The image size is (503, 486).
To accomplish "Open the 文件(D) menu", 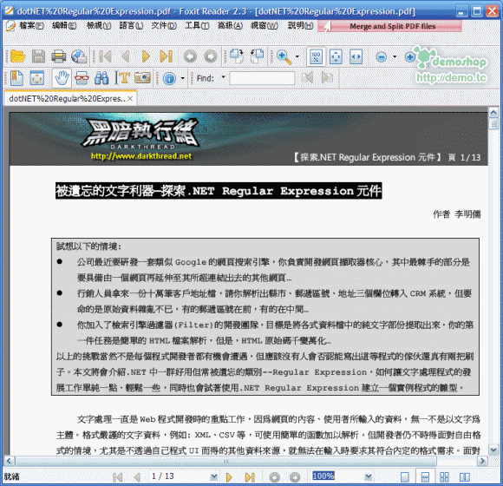I will [x=164, y=26].
